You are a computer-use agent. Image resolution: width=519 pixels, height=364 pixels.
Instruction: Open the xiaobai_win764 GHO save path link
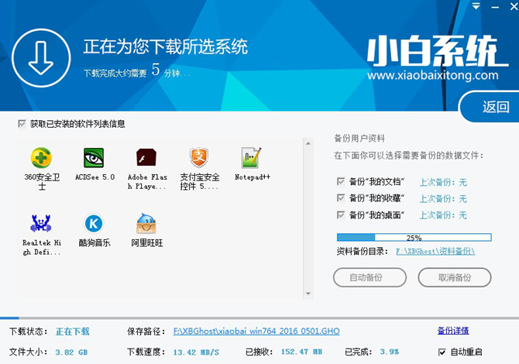click(256, 331)
